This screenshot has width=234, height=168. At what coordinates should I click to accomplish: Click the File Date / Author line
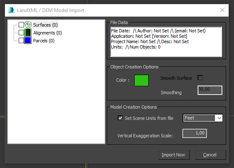point(158,31)
